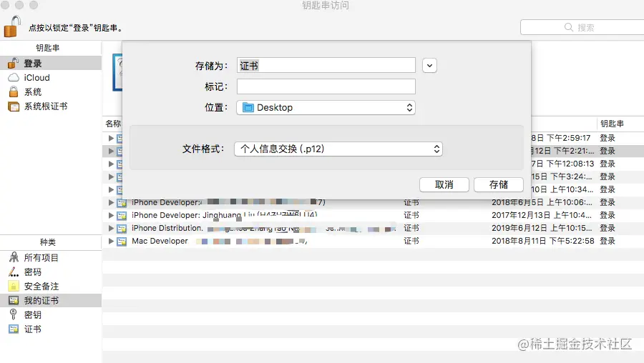Click the 安全备注 note icon

point(14,286)
